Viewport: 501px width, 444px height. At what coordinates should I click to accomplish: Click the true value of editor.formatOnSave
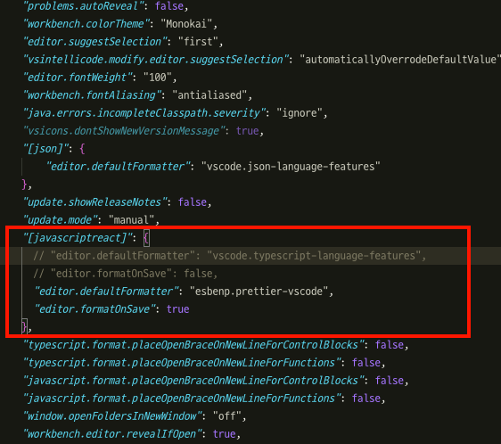[x=177, y=309]
